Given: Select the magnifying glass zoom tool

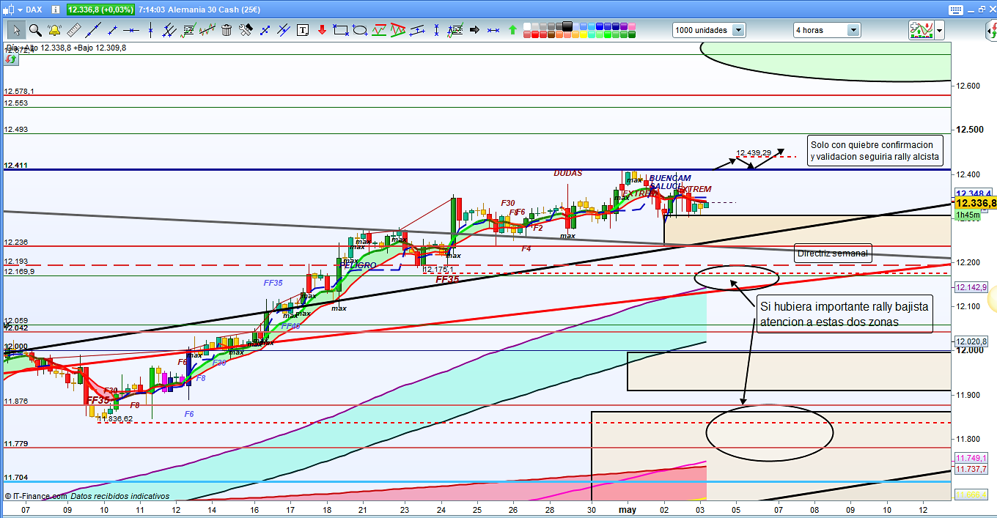Looking at the screenshot, I should pos(35,30).
